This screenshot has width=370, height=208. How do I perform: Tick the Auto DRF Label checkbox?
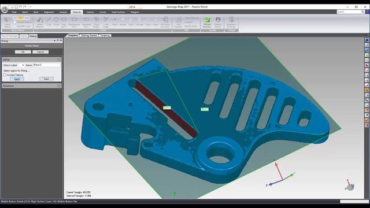[x=14, y=27]
